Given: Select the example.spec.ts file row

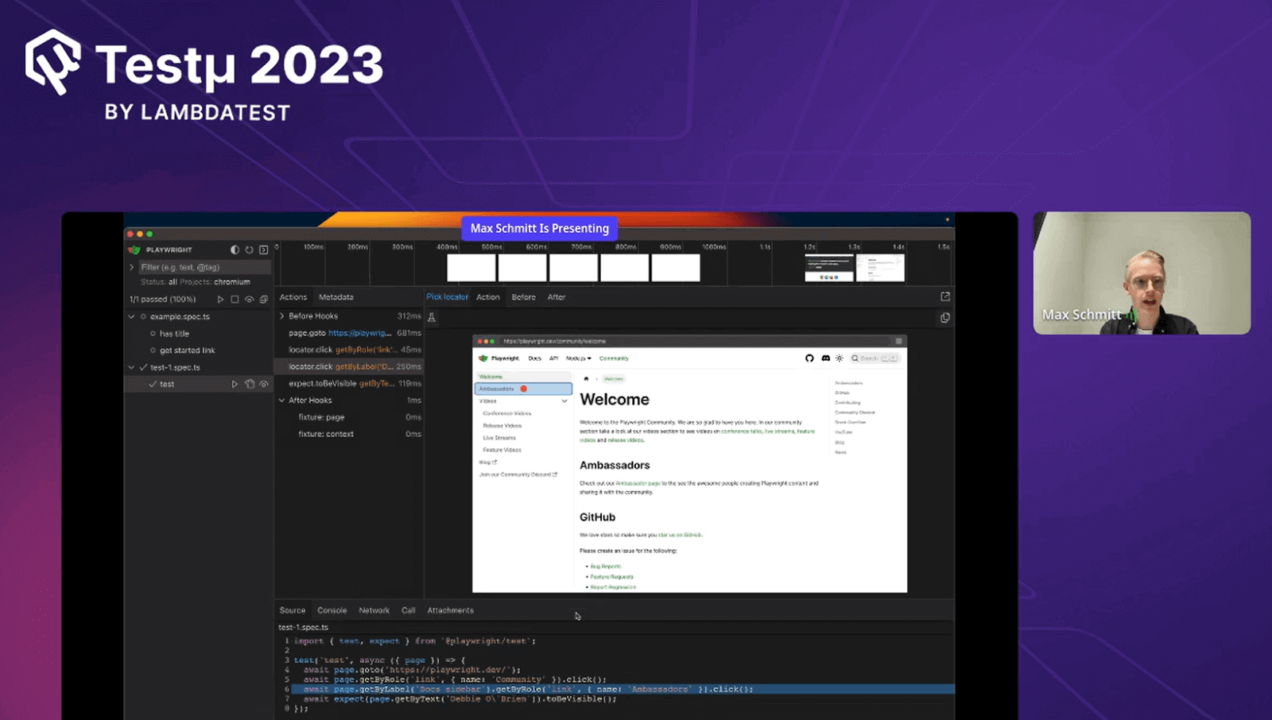Looking at the screenshot, I should tap(200, 316).
